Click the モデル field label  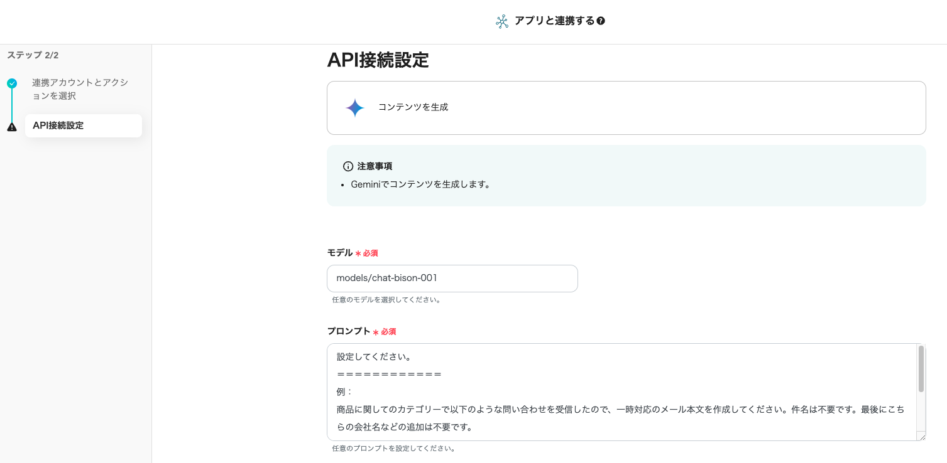point(340,253)
